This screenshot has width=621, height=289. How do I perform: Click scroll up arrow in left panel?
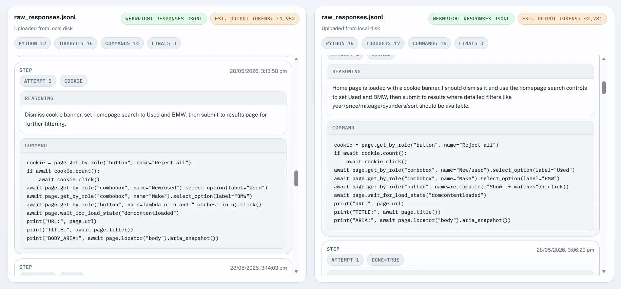click(296, 59)
